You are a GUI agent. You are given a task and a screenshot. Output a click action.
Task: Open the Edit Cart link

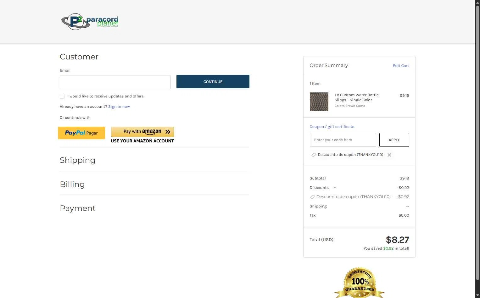pyautogui.click(x=401, y=66)
